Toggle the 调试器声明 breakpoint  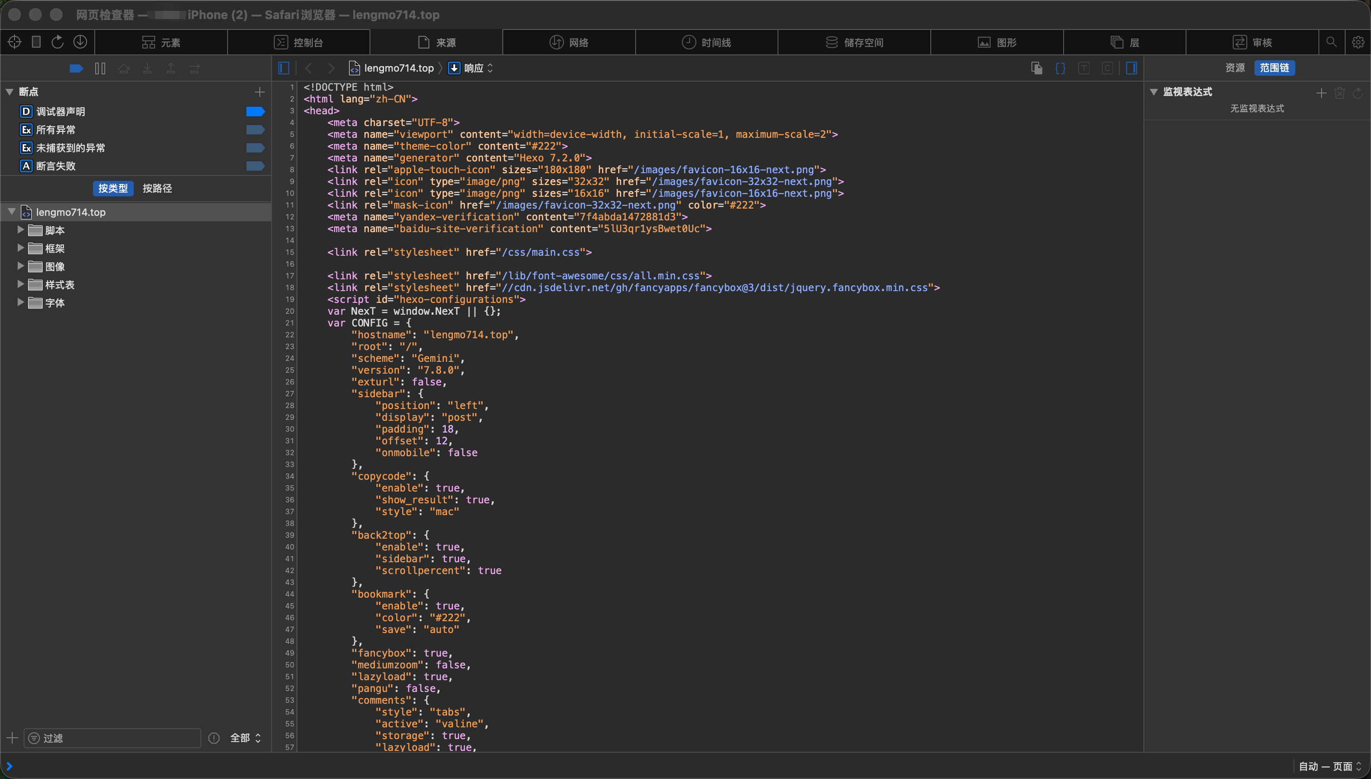pyautogui.click(x=255, y=111)
